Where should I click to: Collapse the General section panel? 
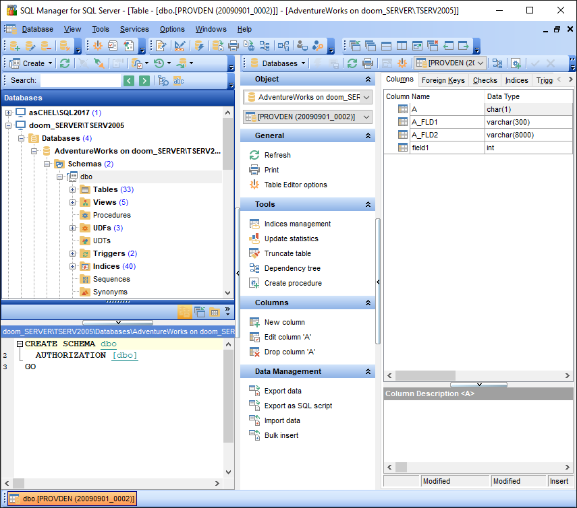[368, 135]
